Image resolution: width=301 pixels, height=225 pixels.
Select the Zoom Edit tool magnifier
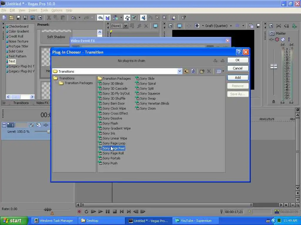165,18
